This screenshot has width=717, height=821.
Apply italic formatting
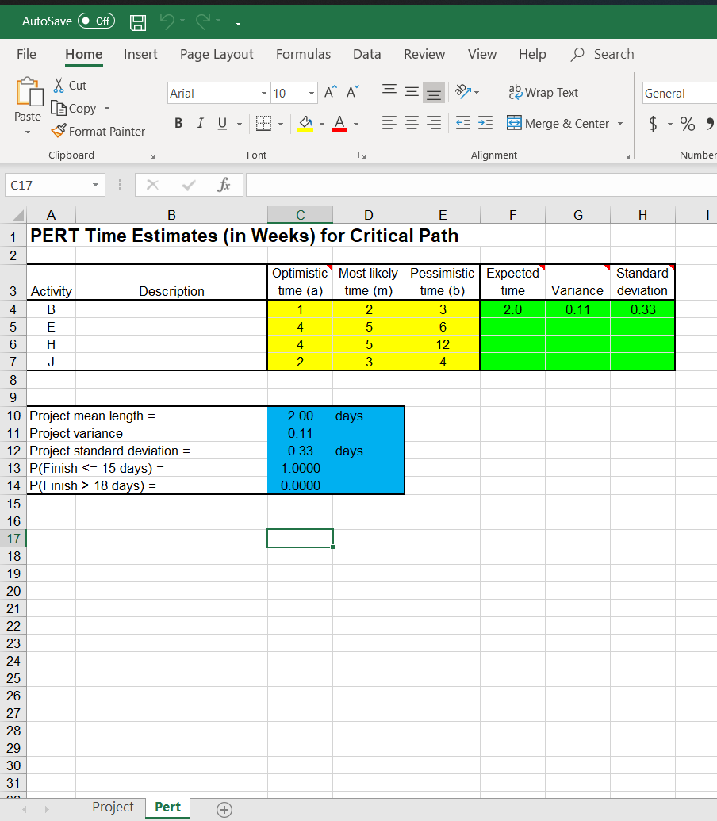click(199, 124)
